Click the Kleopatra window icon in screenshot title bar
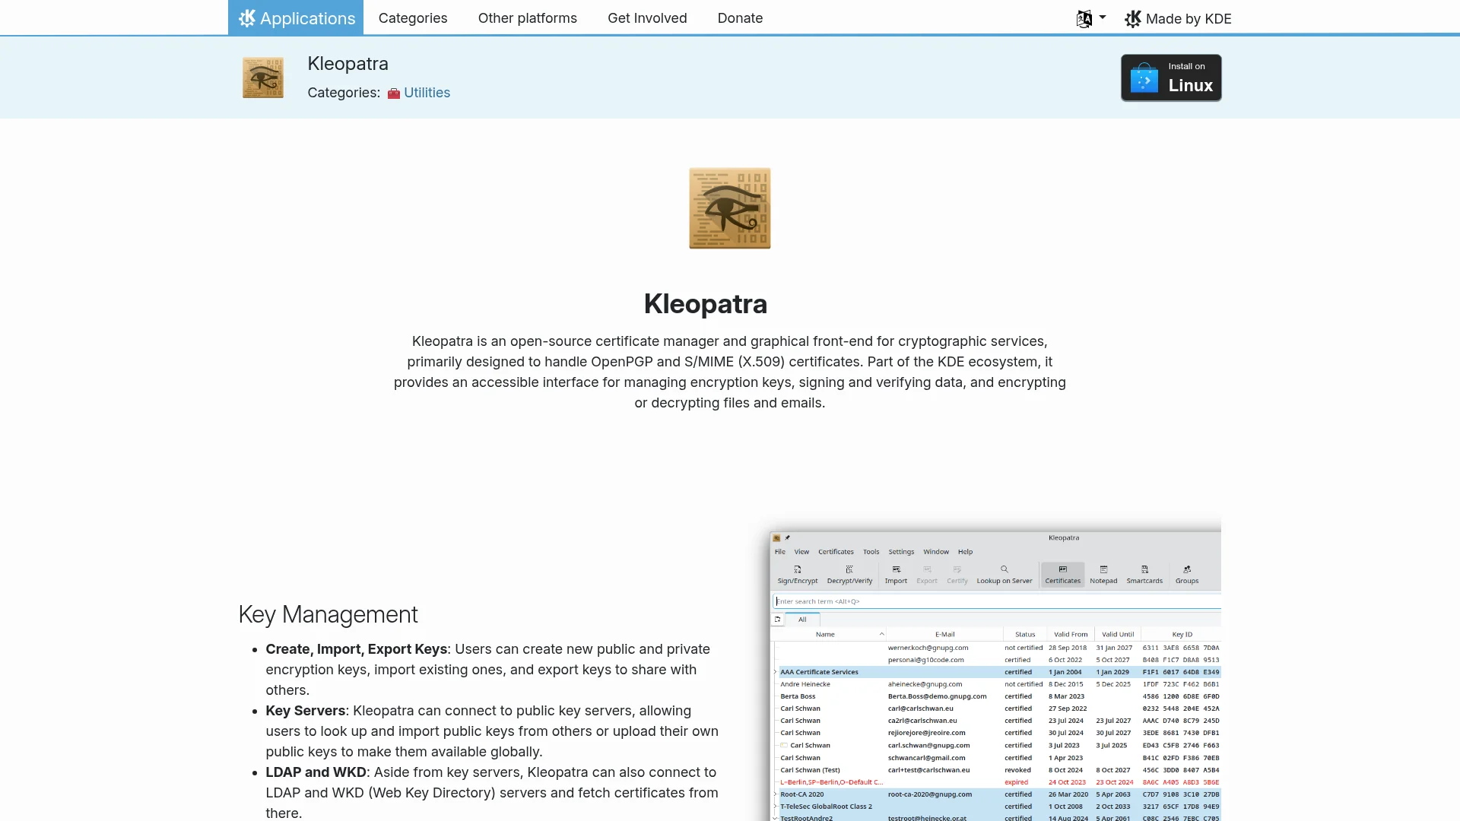The image size is (1460, 821). coord(776,538)
